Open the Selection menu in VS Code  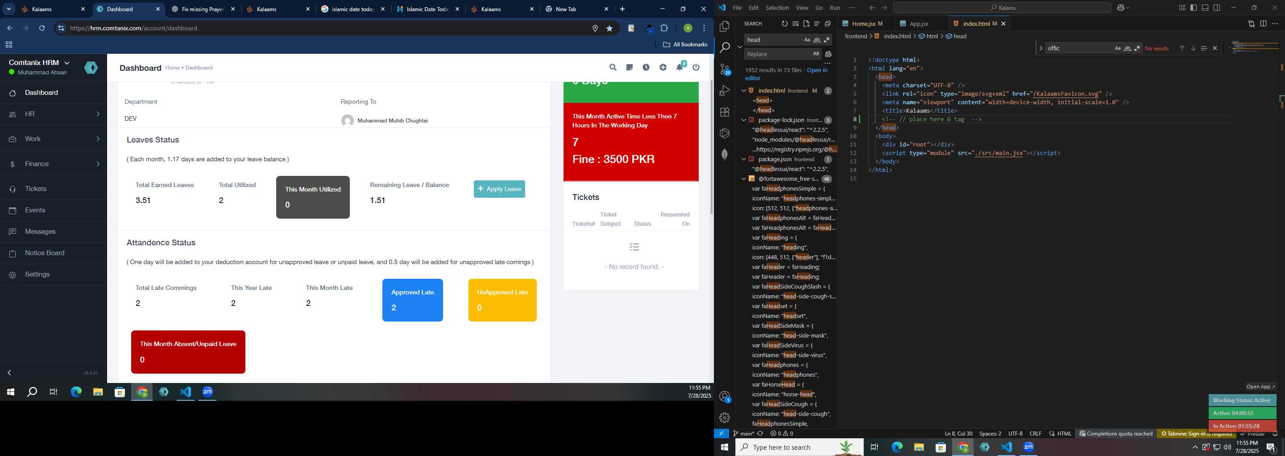[x=777, y=8]
